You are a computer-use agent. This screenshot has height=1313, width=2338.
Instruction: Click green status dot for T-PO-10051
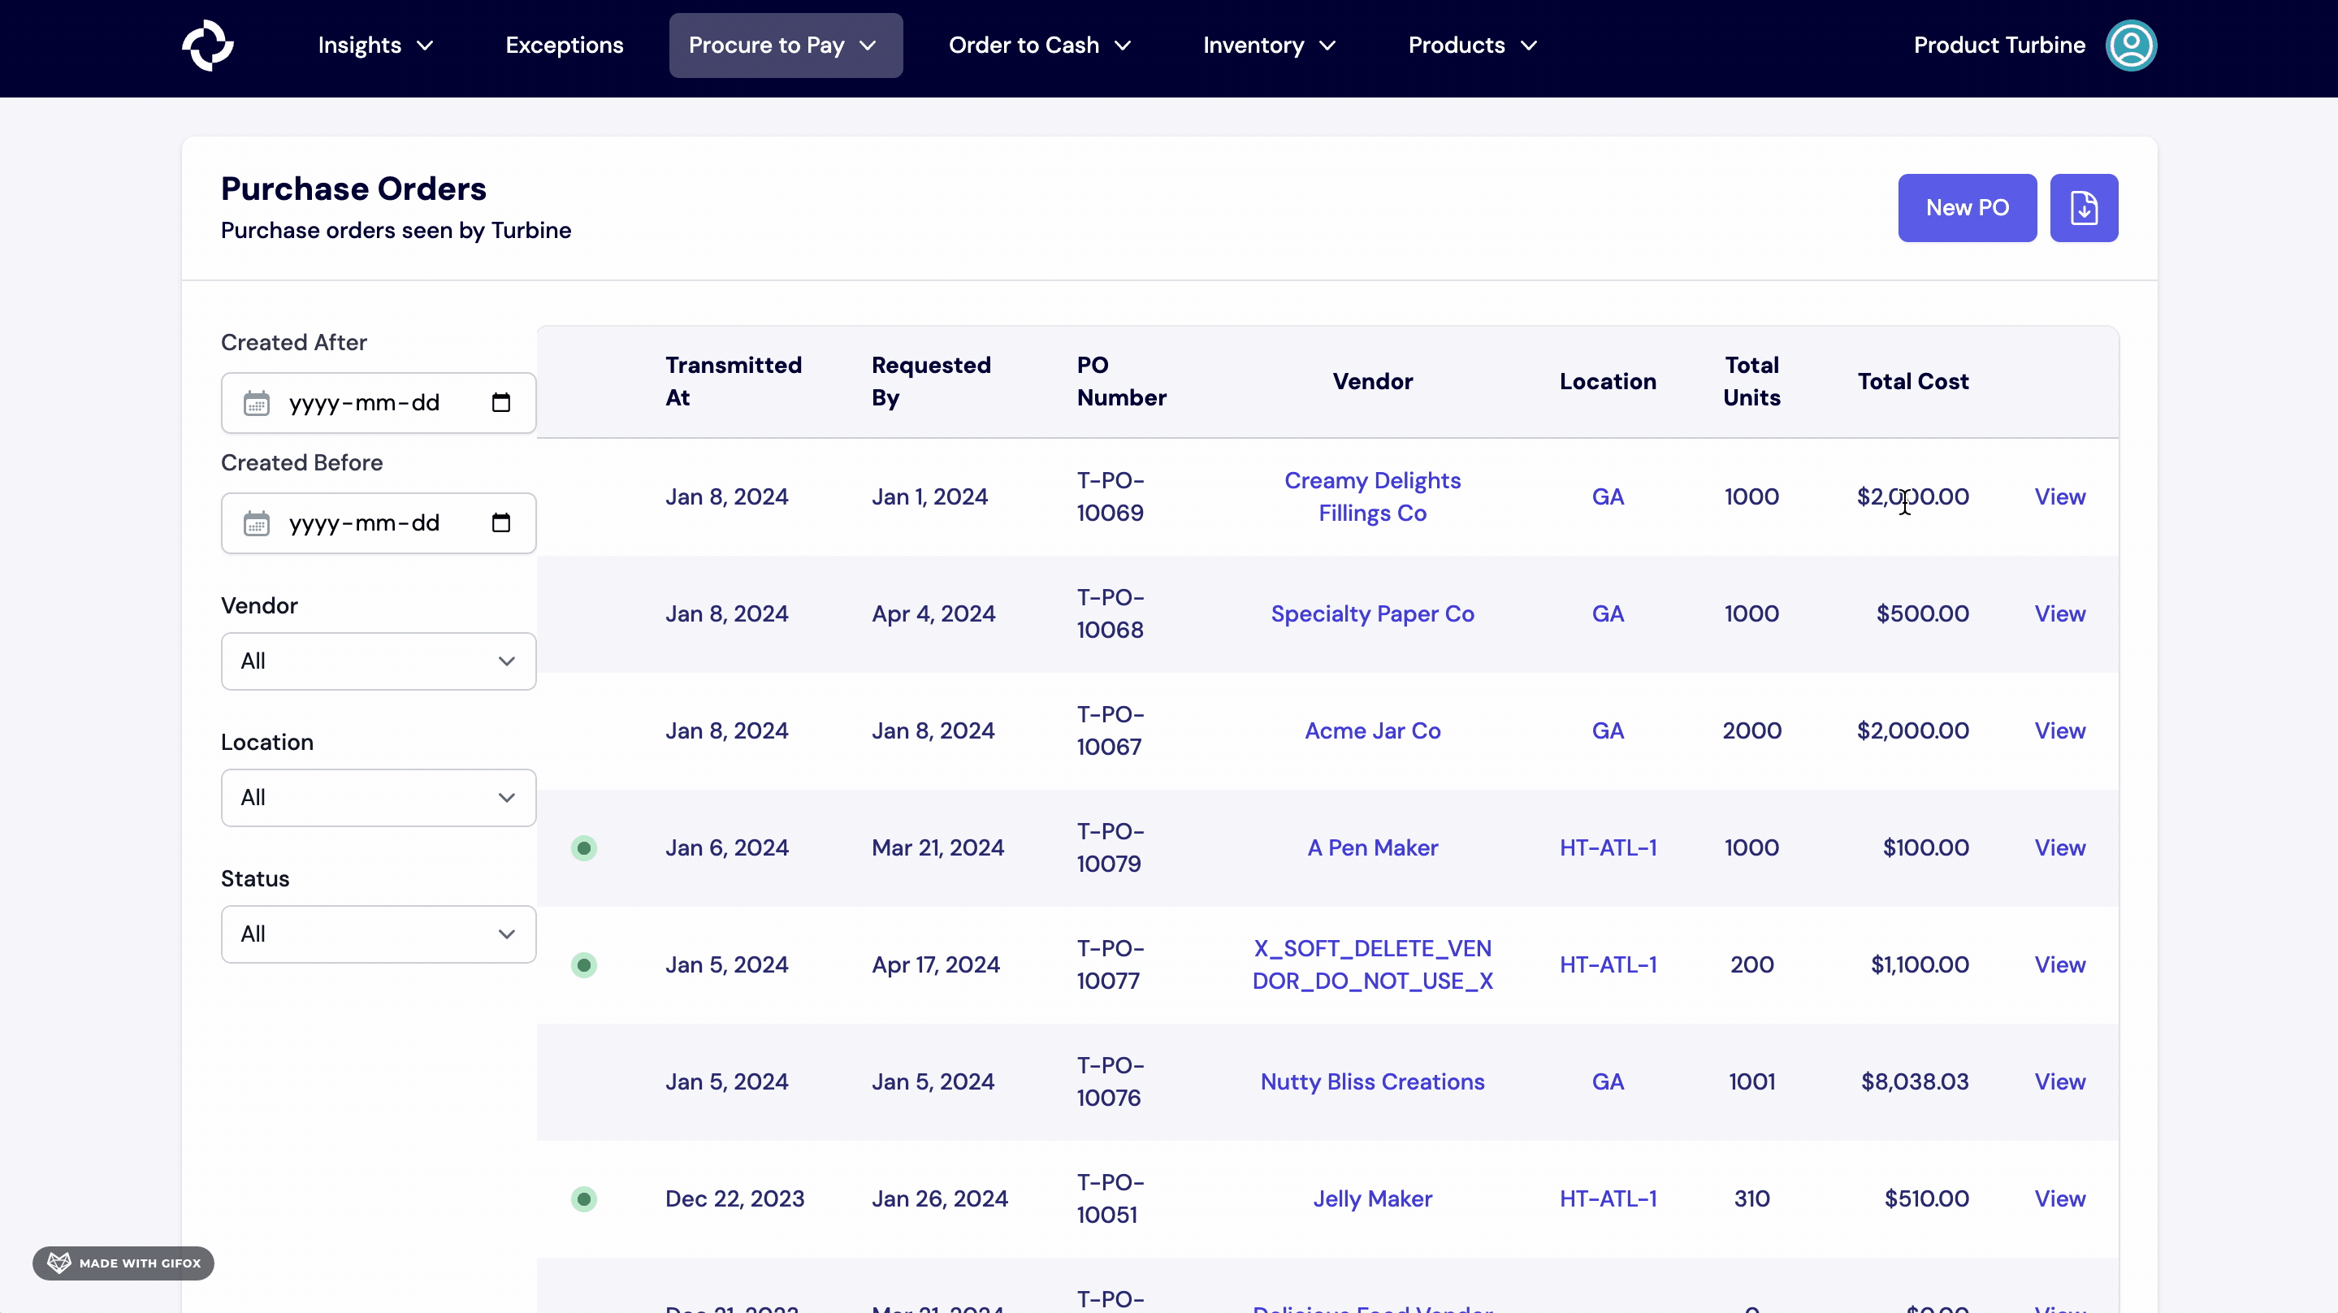[583, 1198]
